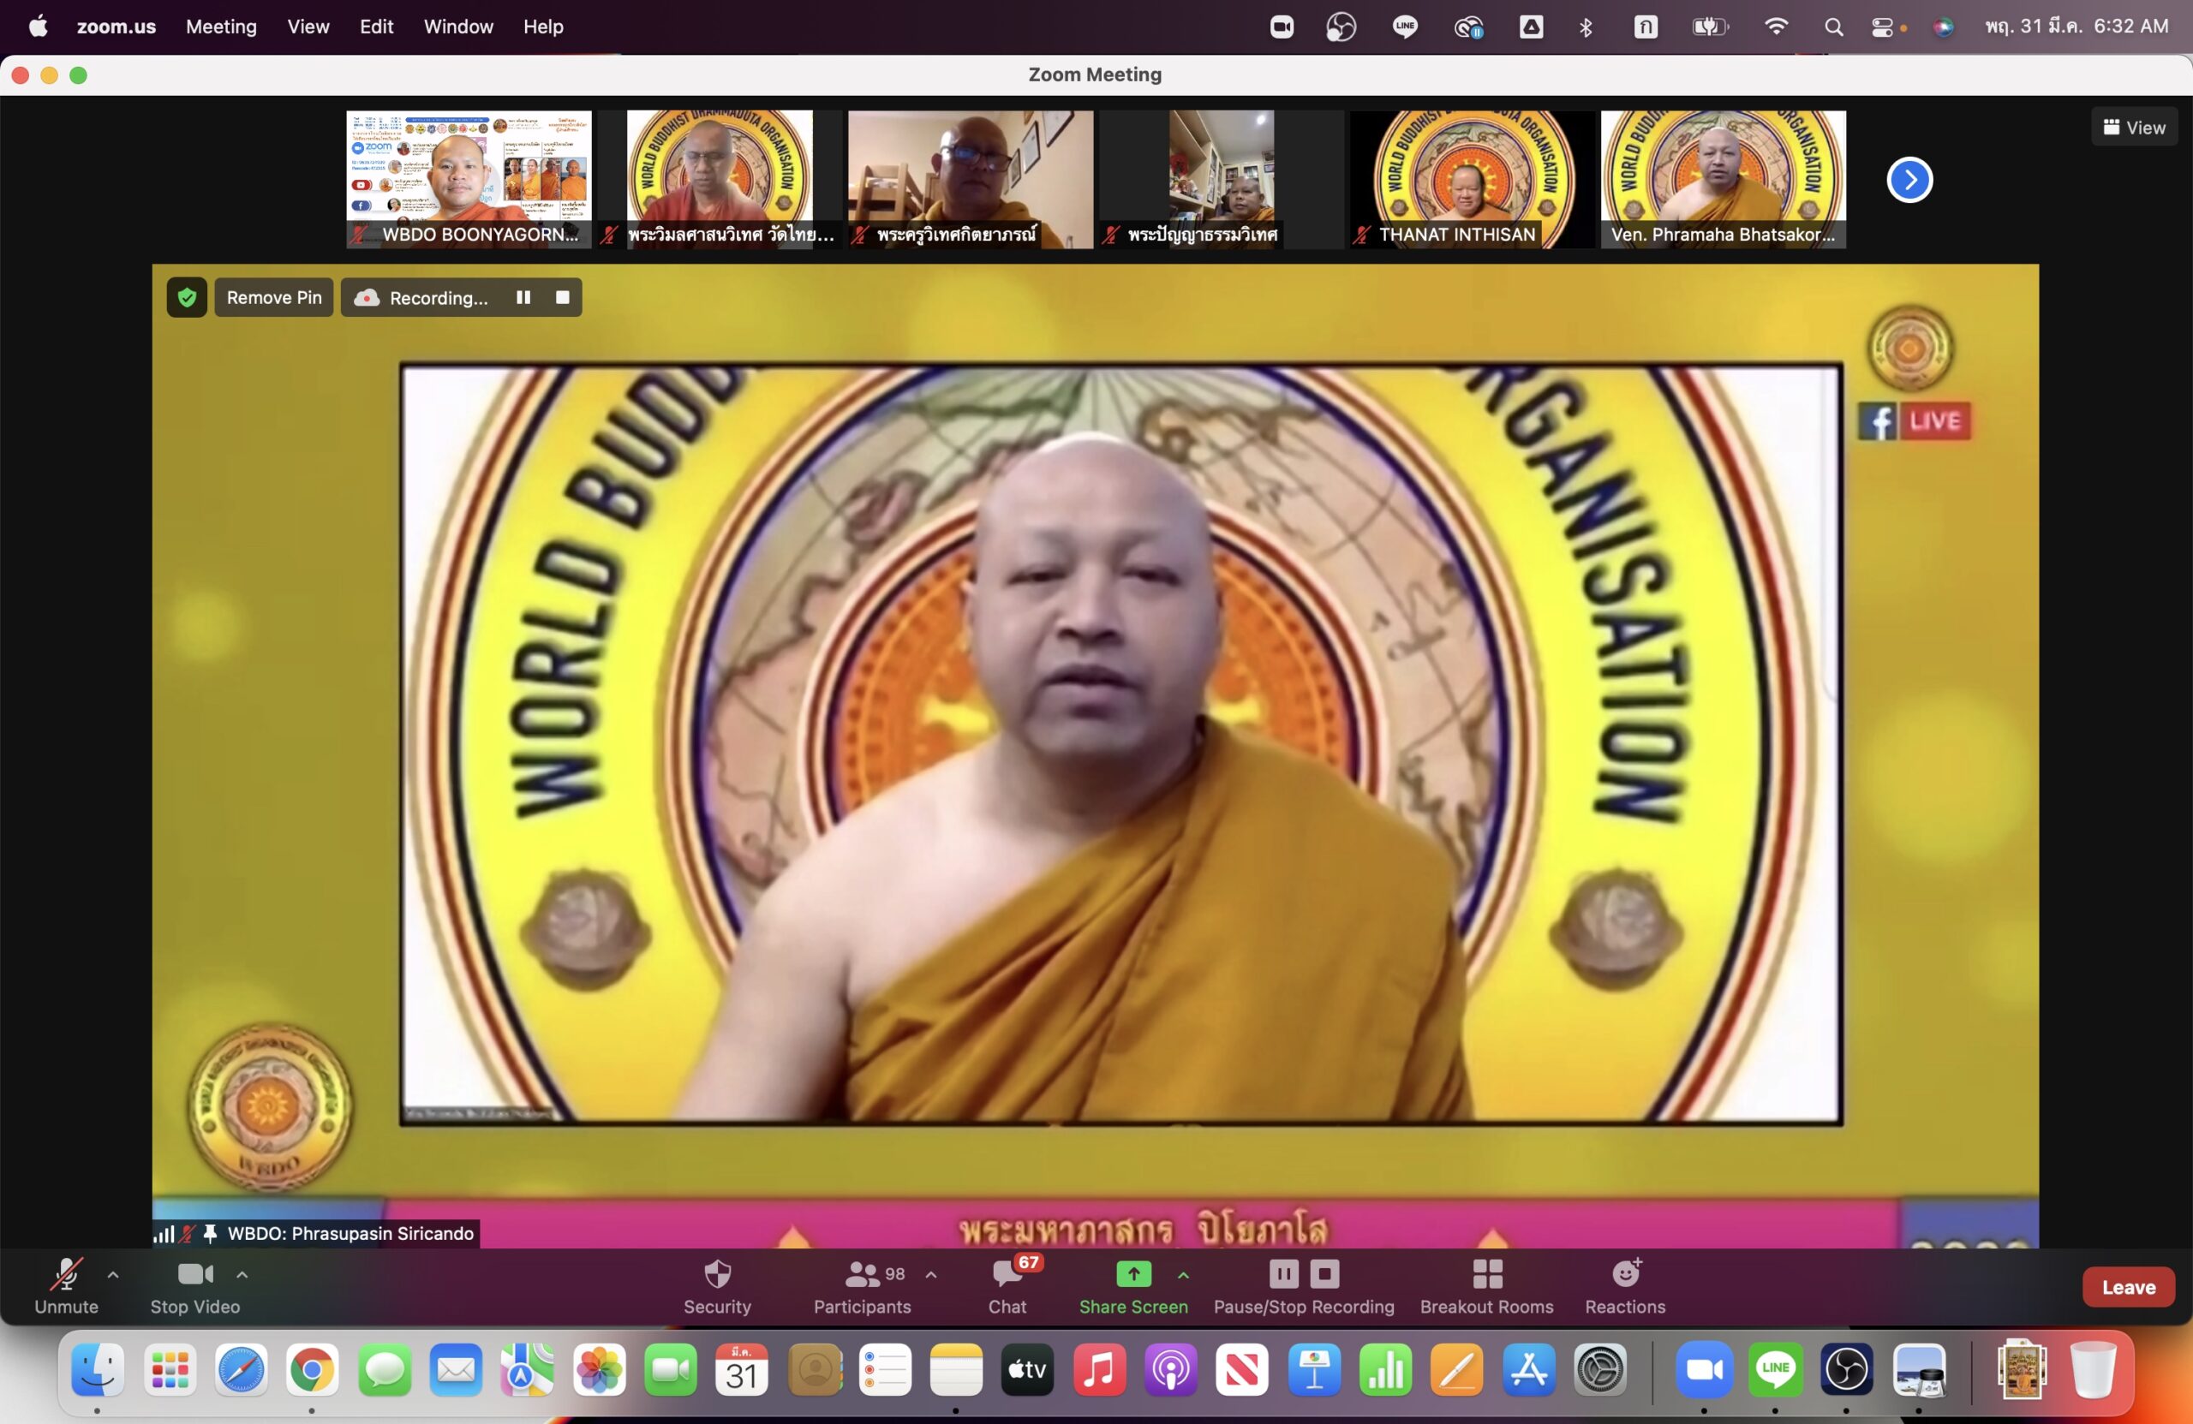
Task: Expand share options arrow beside Share Screen
Action: 1183,1275
